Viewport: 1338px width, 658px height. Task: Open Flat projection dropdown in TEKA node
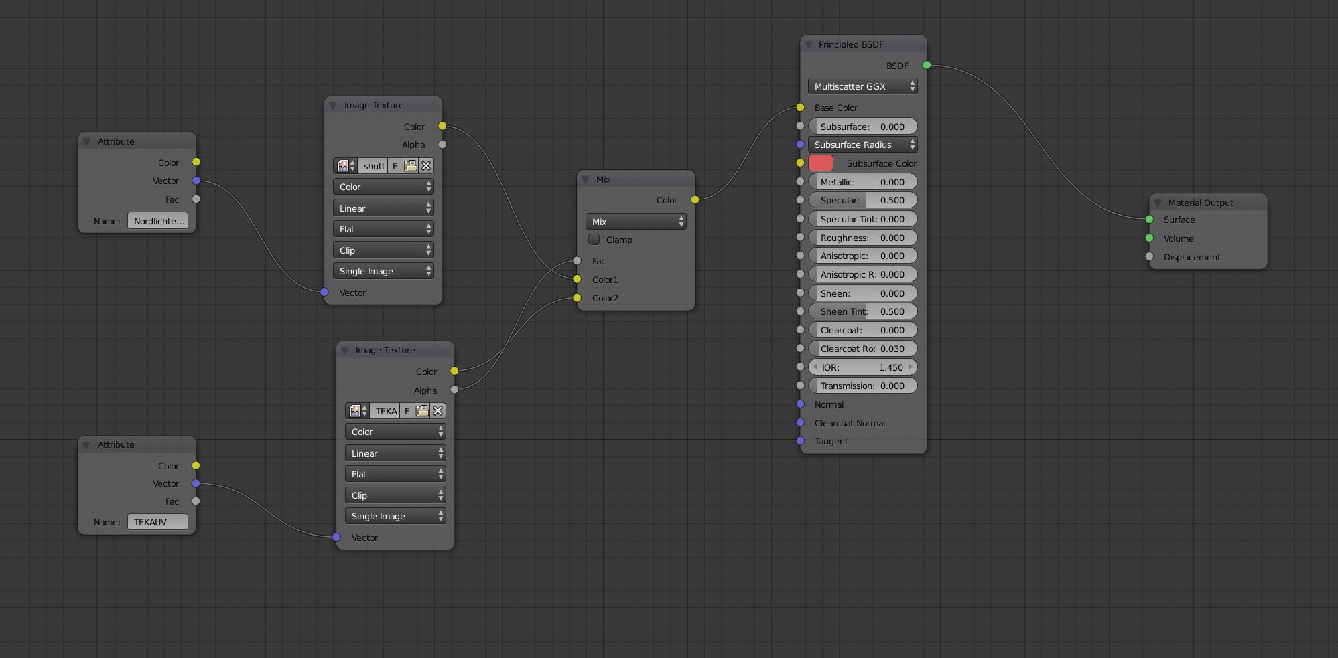tap(395, 474)
